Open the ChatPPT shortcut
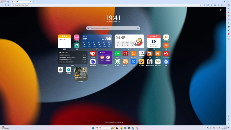231x130 pixels. (141, 53)
